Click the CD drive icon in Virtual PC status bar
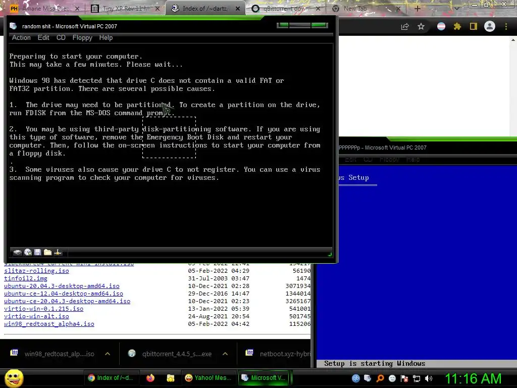Viewport: 517px width, 388px height. coord(28,253)
